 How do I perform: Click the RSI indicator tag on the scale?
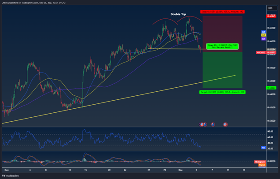coord(263,146)
